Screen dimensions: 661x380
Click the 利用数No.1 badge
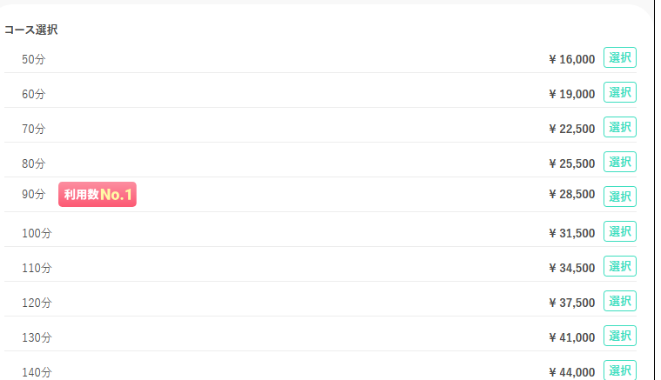coord(98,195)
